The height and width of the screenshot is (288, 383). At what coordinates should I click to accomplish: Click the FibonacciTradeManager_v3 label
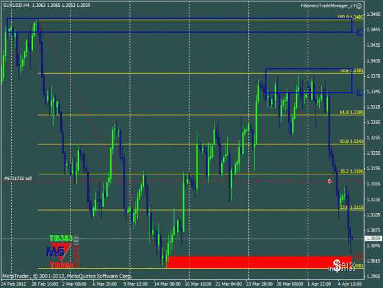coord(328,6)
